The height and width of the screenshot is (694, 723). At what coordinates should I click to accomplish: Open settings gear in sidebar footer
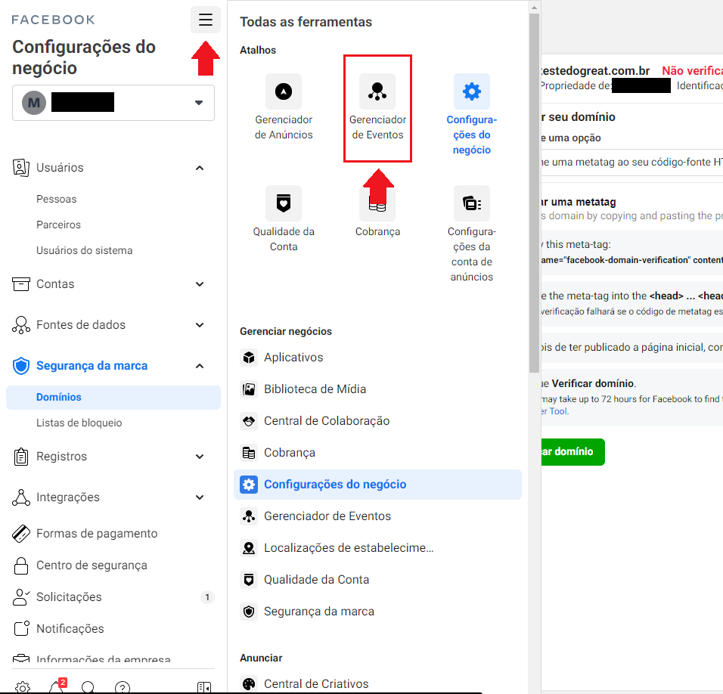tap(23, 687)
